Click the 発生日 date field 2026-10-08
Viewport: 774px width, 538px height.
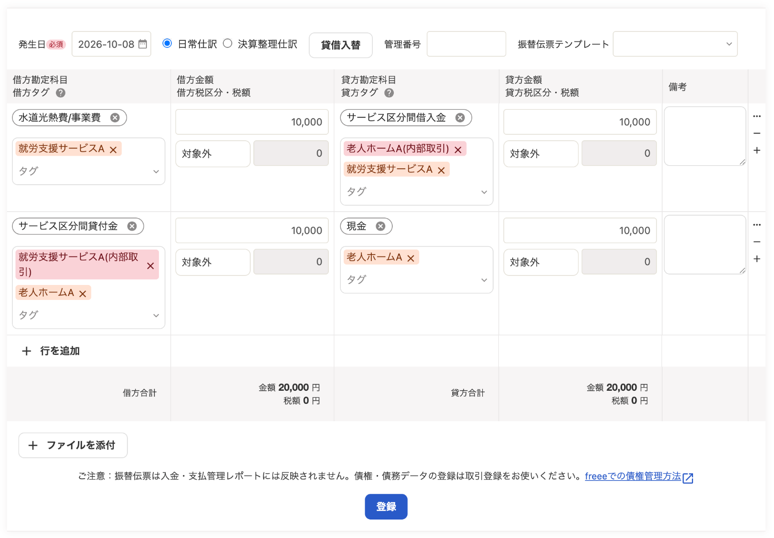pos(111,44)
